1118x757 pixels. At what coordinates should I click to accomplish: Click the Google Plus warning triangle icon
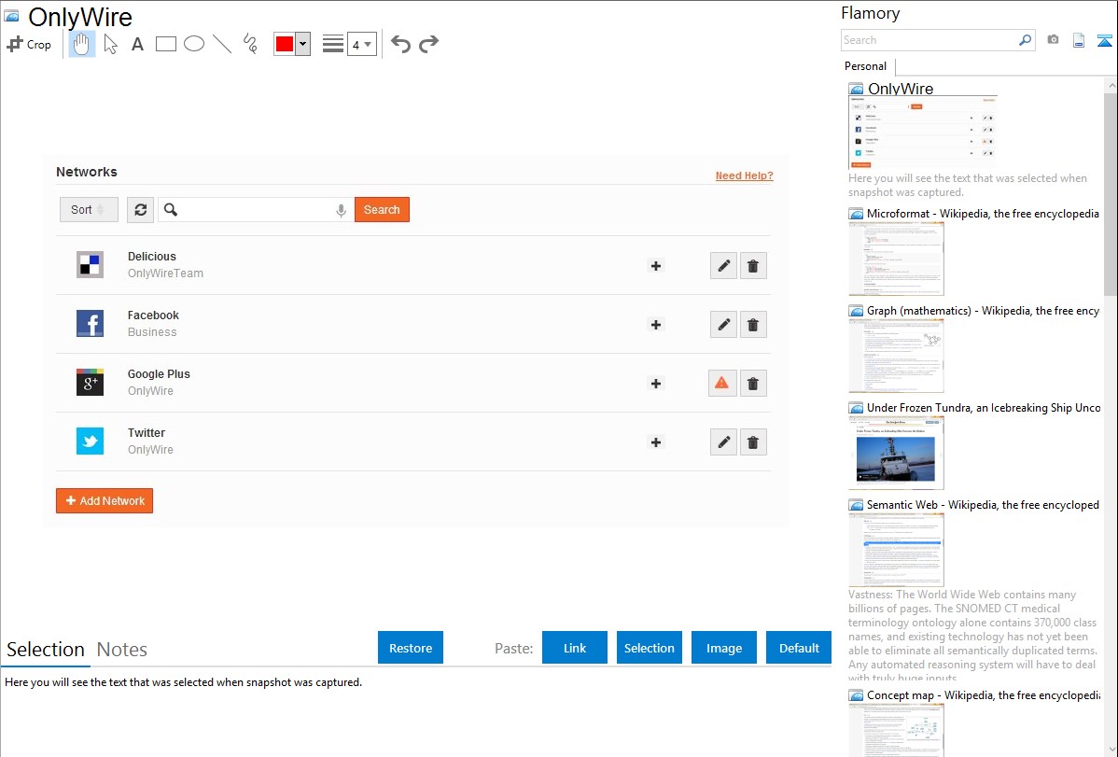click(721, 383)
